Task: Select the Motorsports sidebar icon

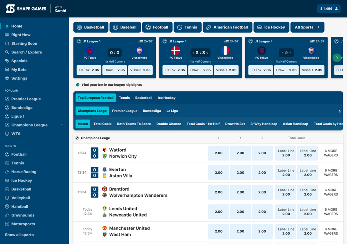Action: point(7,224)
